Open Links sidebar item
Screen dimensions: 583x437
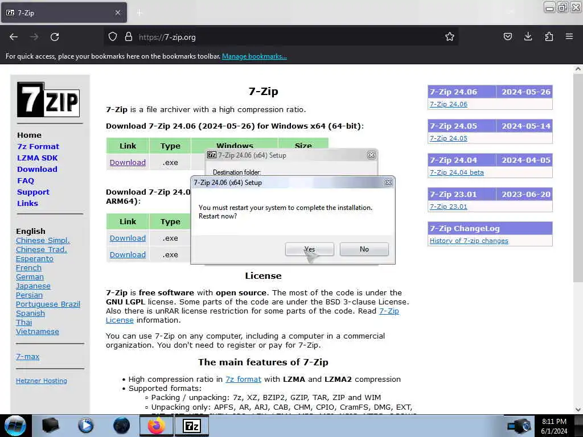click(x=27, y=203)
